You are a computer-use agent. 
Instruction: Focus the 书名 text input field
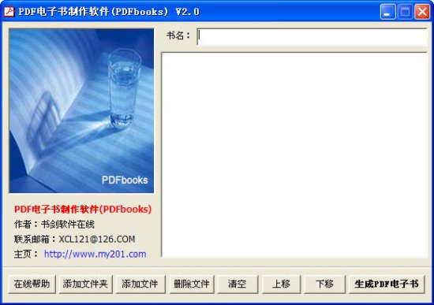(312, 36)
